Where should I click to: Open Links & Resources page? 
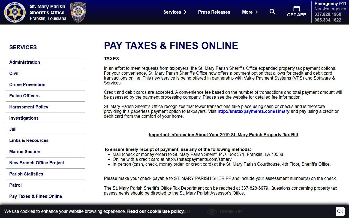[x=45, y=140]
